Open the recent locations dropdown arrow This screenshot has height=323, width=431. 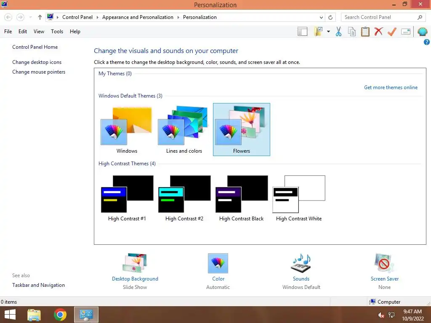tap(30, 17)
